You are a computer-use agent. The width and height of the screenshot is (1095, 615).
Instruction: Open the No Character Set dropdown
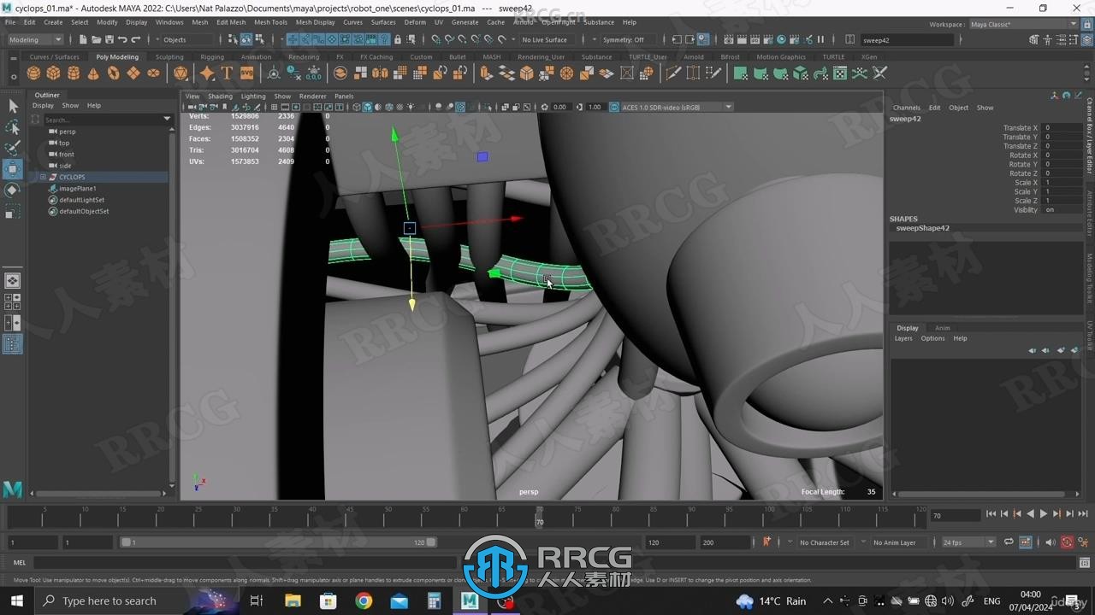coord(824,542)
